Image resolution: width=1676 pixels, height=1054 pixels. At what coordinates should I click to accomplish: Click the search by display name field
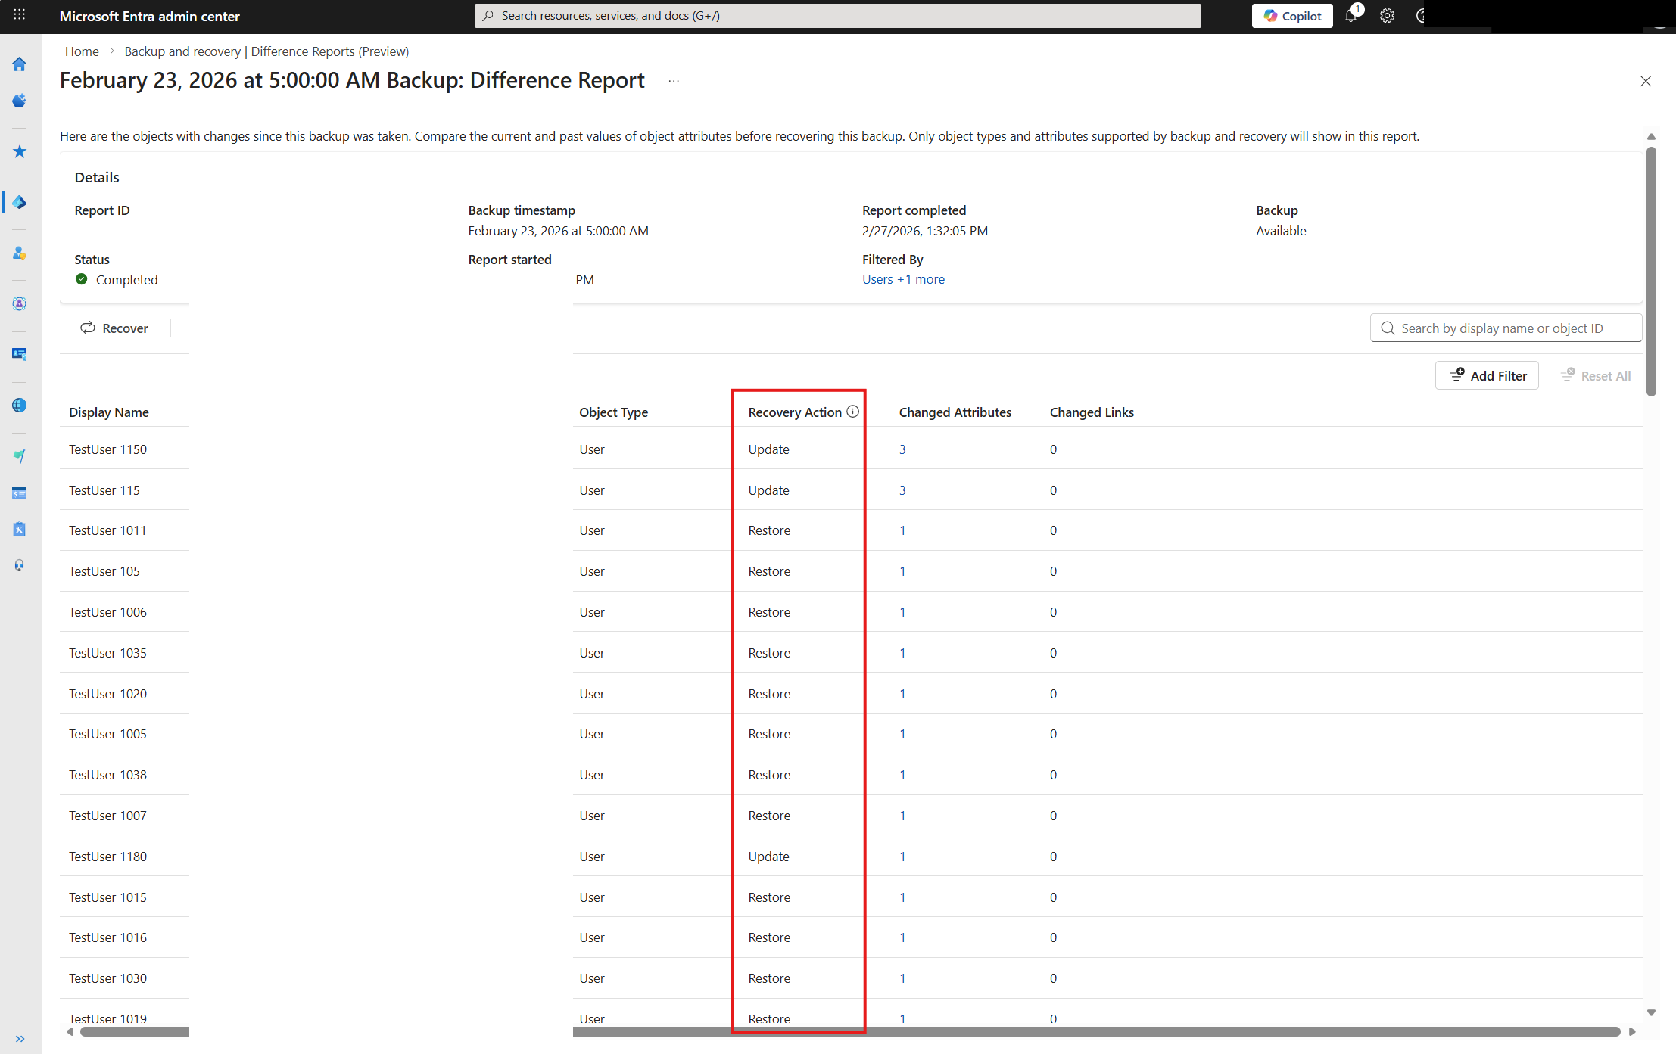click(1505, 328)
